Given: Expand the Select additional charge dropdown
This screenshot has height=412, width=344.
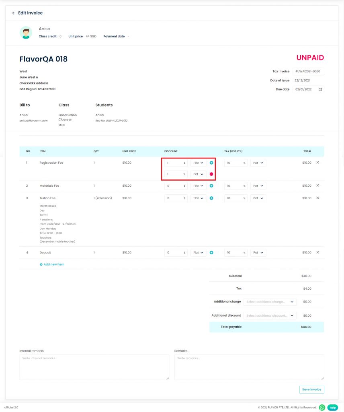Looking at the screenshot, I should (270, 302).
